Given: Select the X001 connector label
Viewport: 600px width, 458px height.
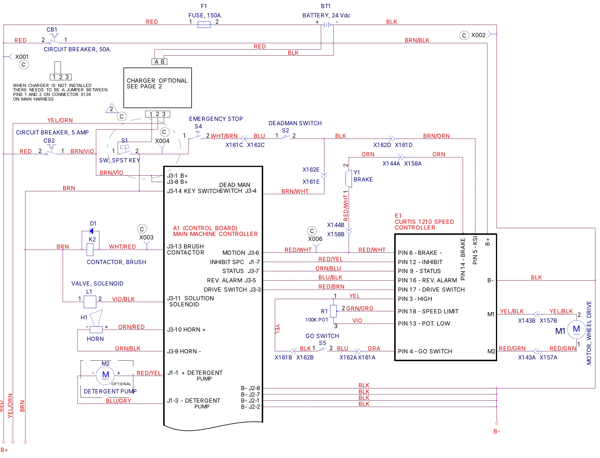Looking at the screenshot, I should [x=22, y=57].
